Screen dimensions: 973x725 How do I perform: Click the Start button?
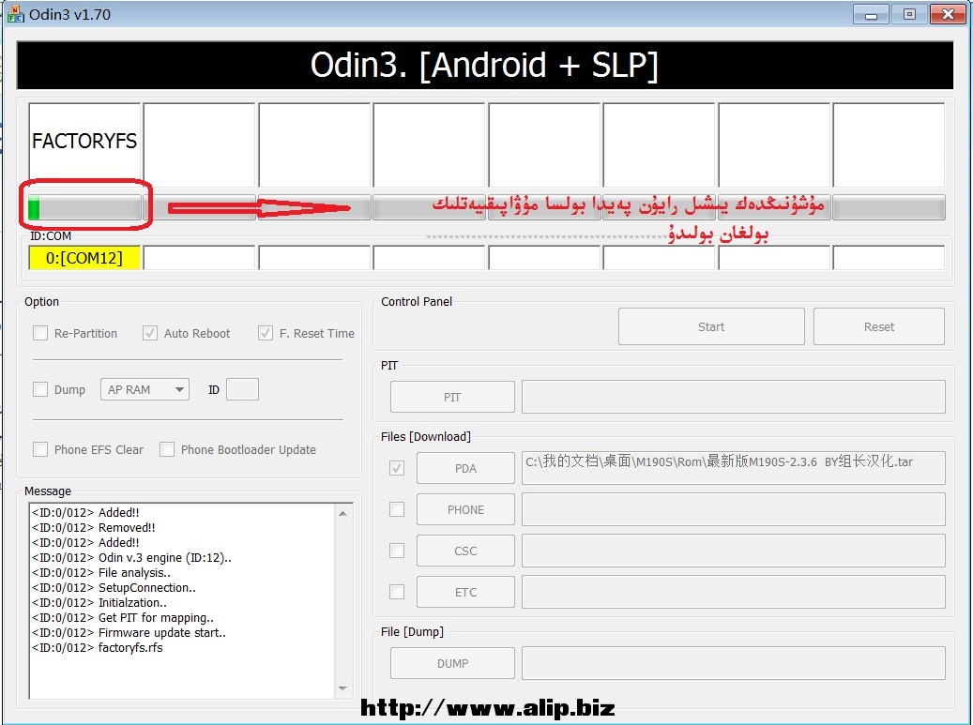(711, 326)
